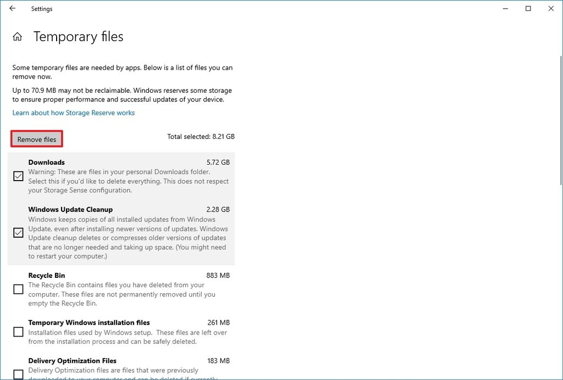Open Learn about how Storage Reserve works
The image size is (563, 380).
(74, 113)
